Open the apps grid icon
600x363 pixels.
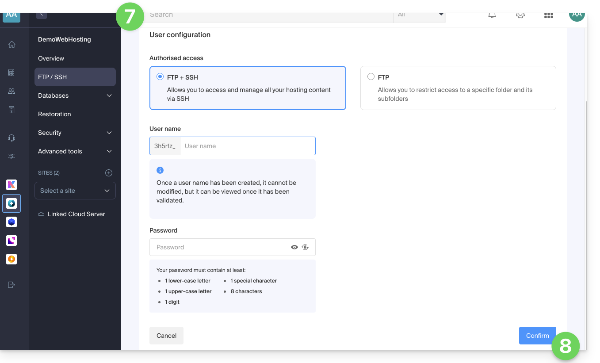548,15
